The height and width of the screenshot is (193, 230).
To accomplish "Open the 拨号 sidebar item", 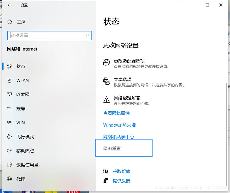I will (49, 109).
